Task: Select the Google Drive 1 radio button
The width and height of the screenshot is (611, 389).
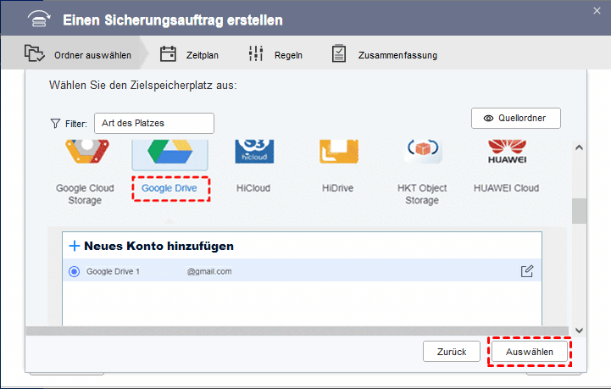Action: 74,271
